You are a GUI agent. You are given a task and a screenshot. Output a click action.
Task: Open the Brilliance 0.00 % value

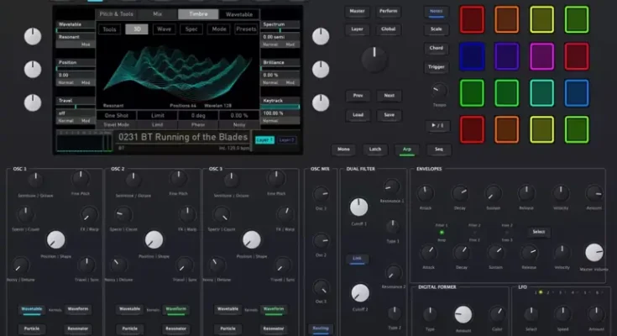(x=280, y=75)
